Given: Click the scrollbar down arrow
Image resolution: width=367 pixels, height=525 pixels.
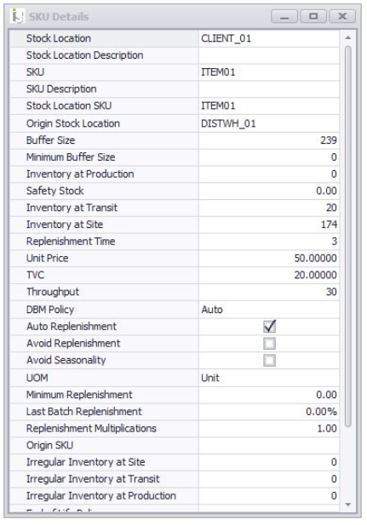Looking at the screenshot, I should [348, 505].
